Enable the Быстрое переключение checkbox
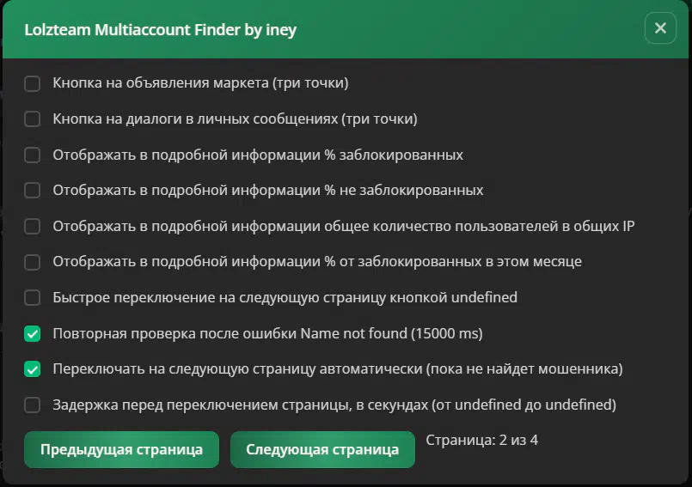 click(x=33, y=298)
